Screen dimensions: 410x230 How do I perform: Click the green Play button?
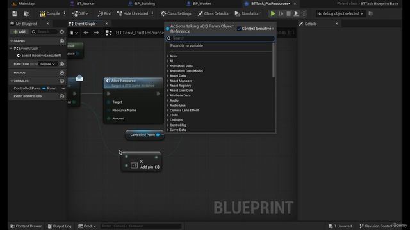pyautogui.click(x=273, y=13)
